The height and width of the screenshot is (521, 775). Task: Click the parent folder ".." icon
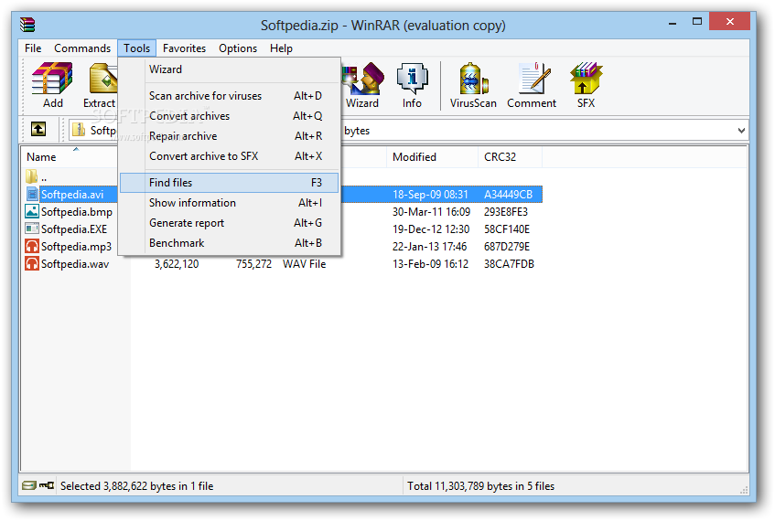click(x=32, y=176)
